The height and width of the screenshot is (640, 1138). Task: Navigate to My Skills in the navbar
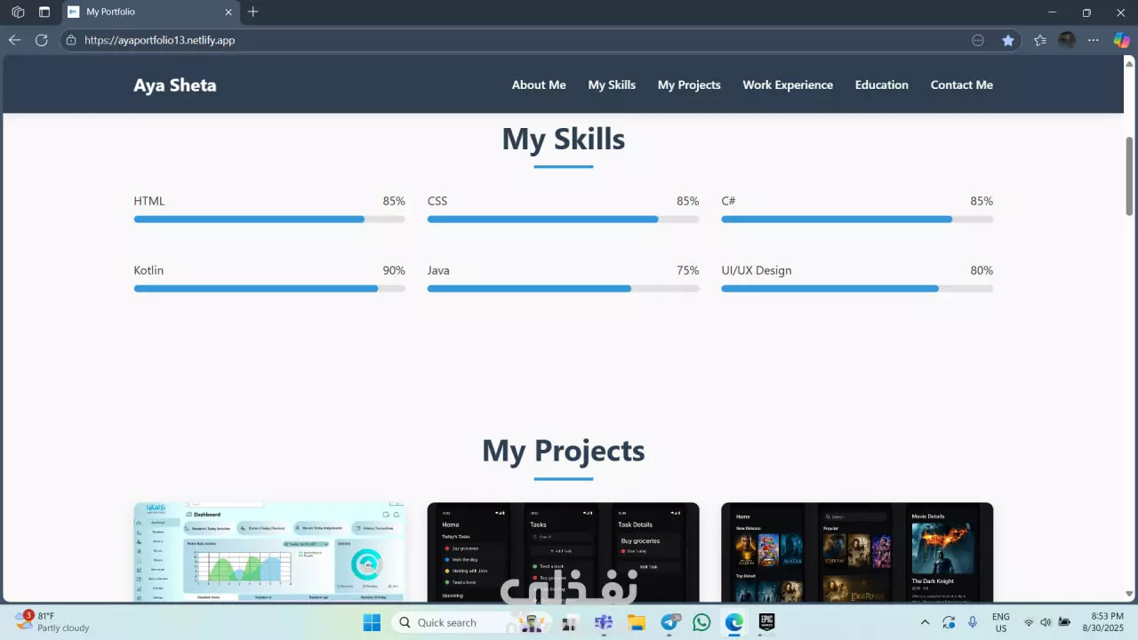612,85
